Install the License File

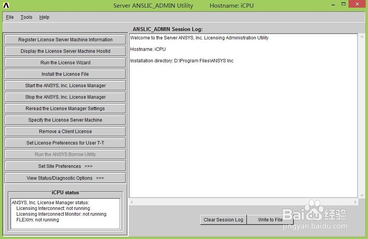65,74
